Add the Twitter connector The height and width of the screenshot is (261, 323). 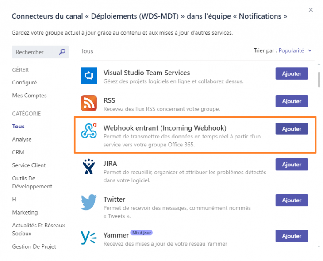(292, 200)
